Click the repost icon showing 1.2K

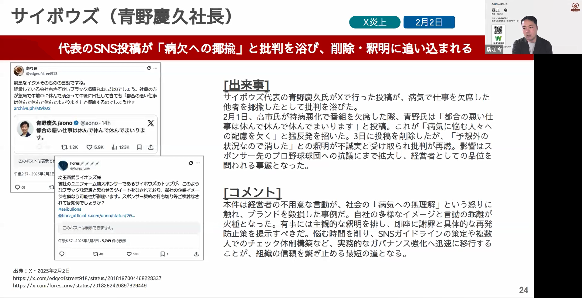tap(64, 147)
